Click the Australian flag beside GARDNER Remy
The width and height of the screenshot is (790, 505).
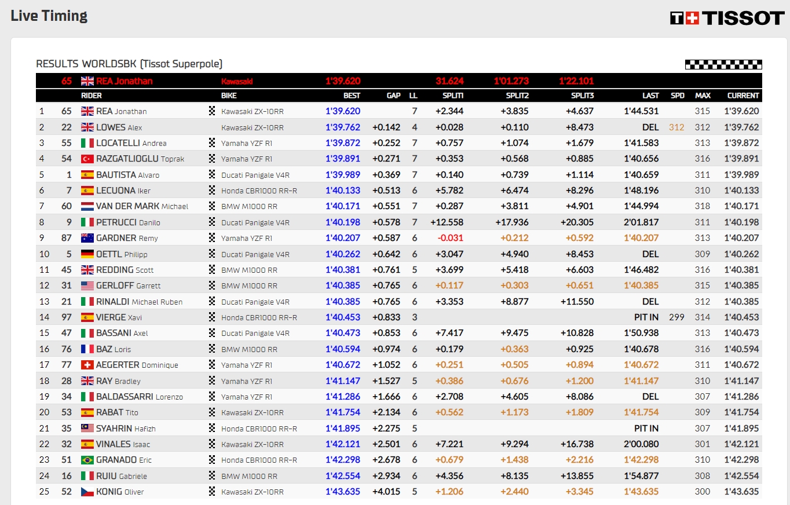pos(87,238)
